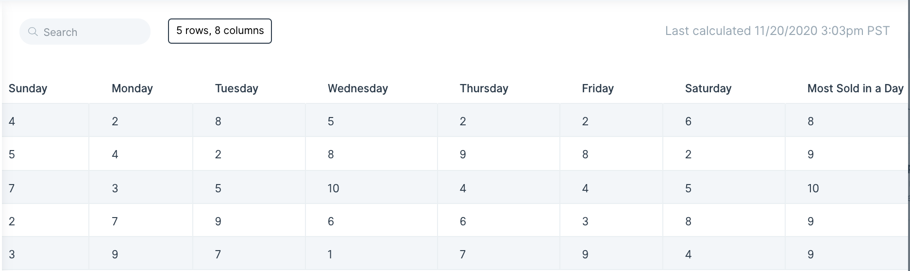The height and width of the screenshot is (271, 910).
Task: Click the 5 rows, 8 columns button
Action: [220, 31]
